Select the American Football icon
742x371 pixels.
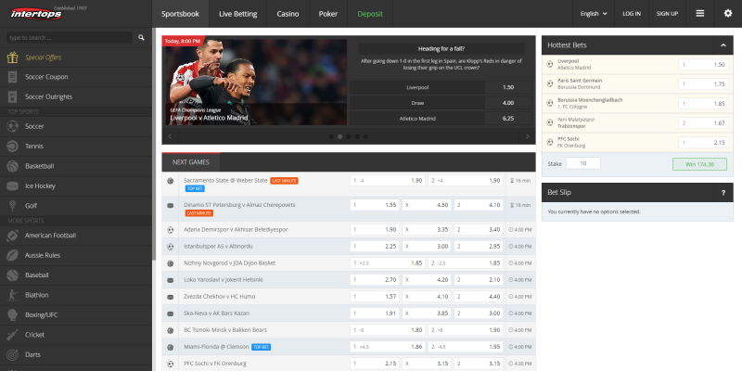tap(12, 236)
